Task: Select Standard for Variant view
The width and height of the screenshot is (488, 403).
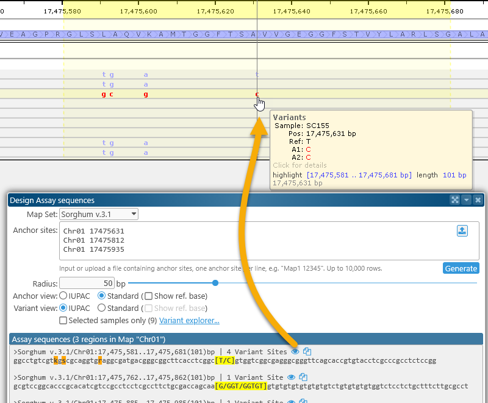Action: 102,308
